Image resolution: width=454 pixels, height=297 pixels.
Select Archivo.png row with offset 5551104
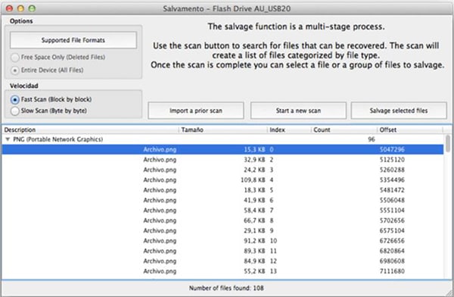[x=222, y=211]
